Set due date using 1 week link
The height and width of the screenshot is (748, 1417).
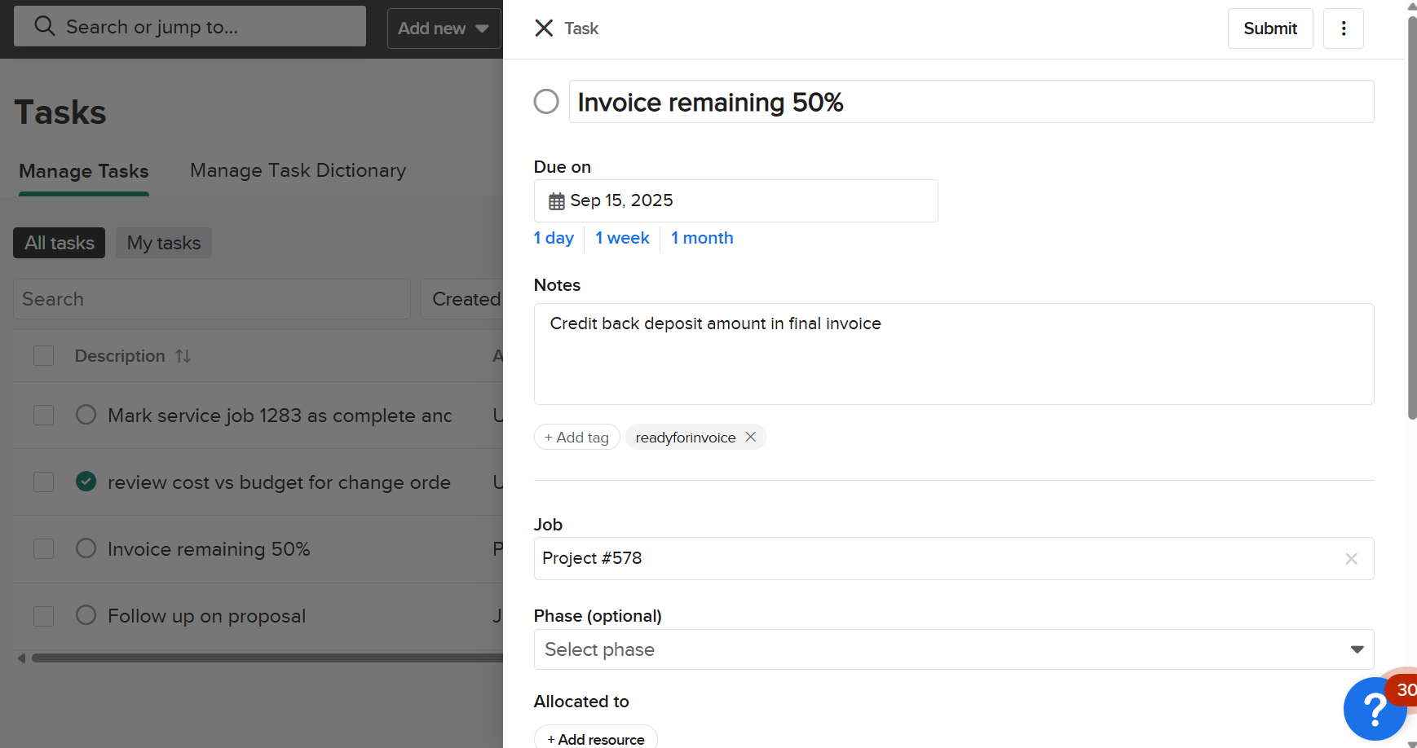click(622, 238)
